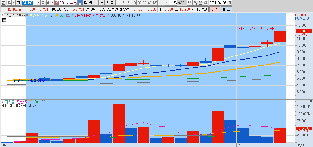Viewport: 313px width, 147px height.
Task: Select the 60 interval button
Action: (x=150, y=3)
